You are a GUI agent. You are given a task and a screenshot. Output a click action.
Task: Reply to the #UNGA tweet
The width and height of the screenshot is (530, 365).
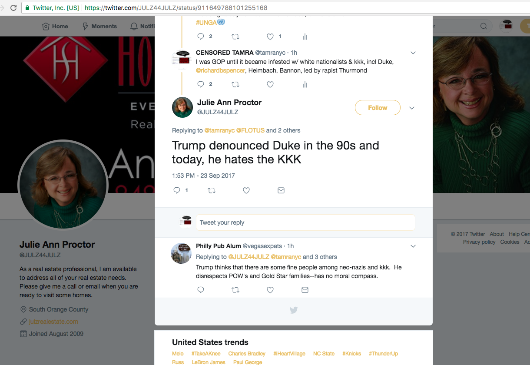201,36
